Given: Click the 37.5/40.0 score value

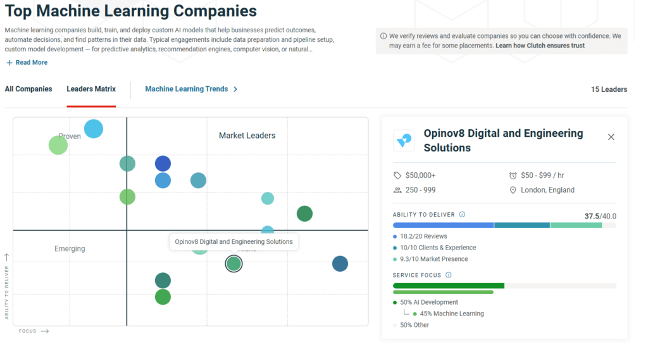Looking at the screenshot, I should pos(600,216).
